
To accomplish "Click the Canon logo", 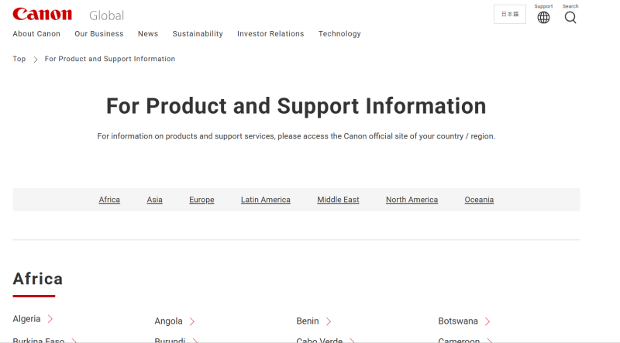I will tap(43, 15).
